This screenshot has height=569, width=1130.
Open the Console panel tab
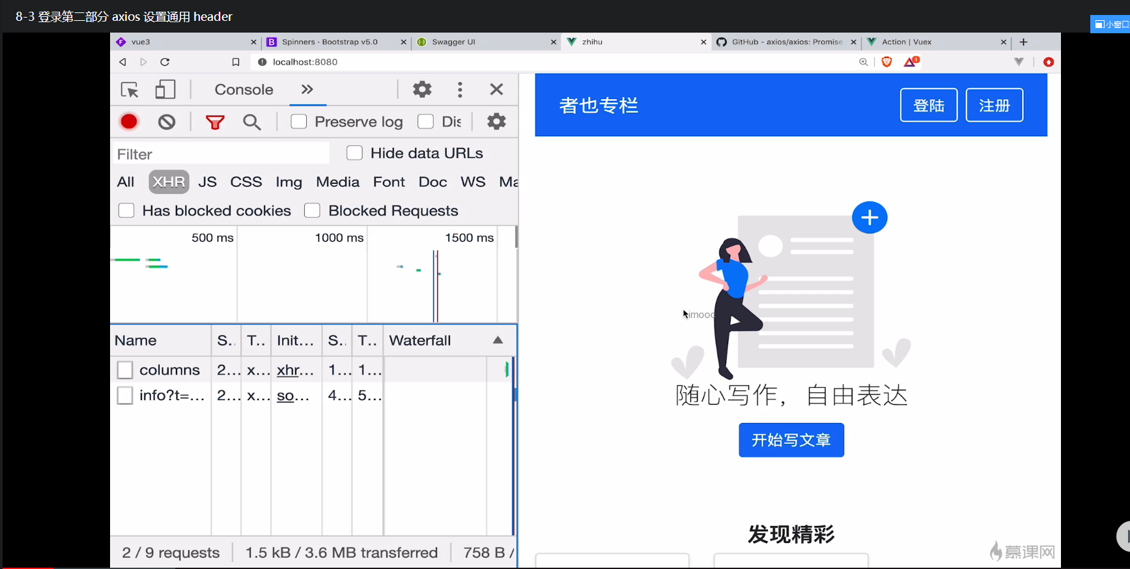[x=244, y=89]
